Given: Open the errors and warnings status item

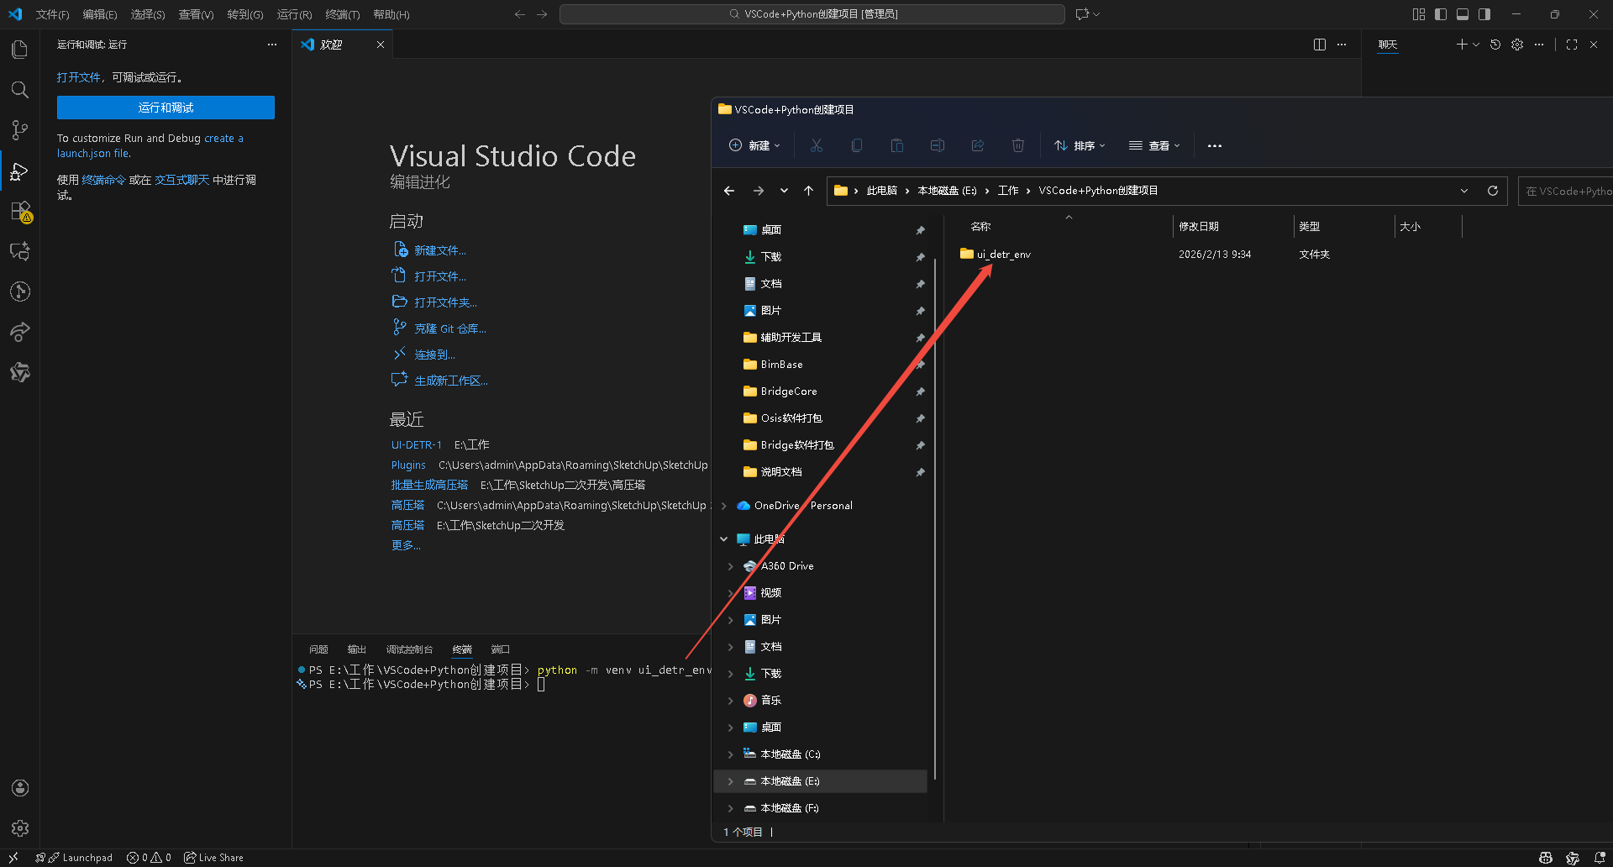Looking at the screenshot, I should coord(149,858).
